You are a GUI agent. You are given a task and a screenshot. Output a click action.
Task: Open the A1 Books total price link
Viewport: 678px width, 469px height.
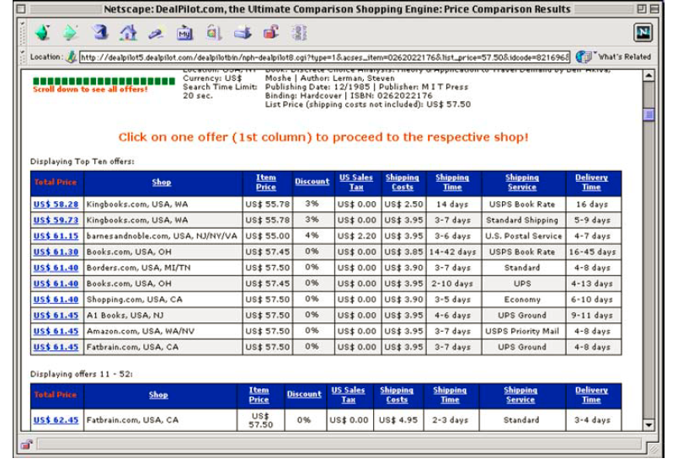coord(56,316)
